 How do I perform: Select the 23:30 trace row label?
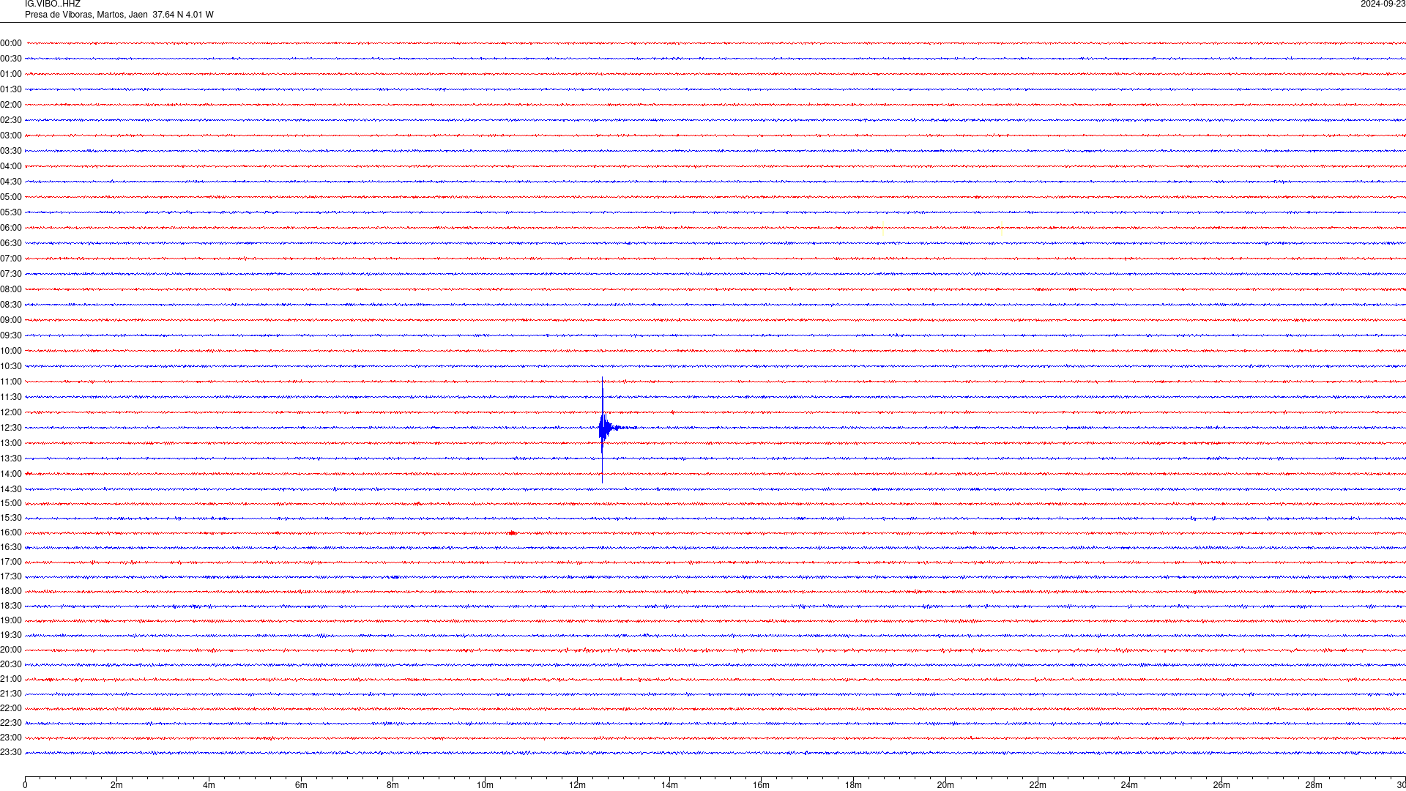11,752
